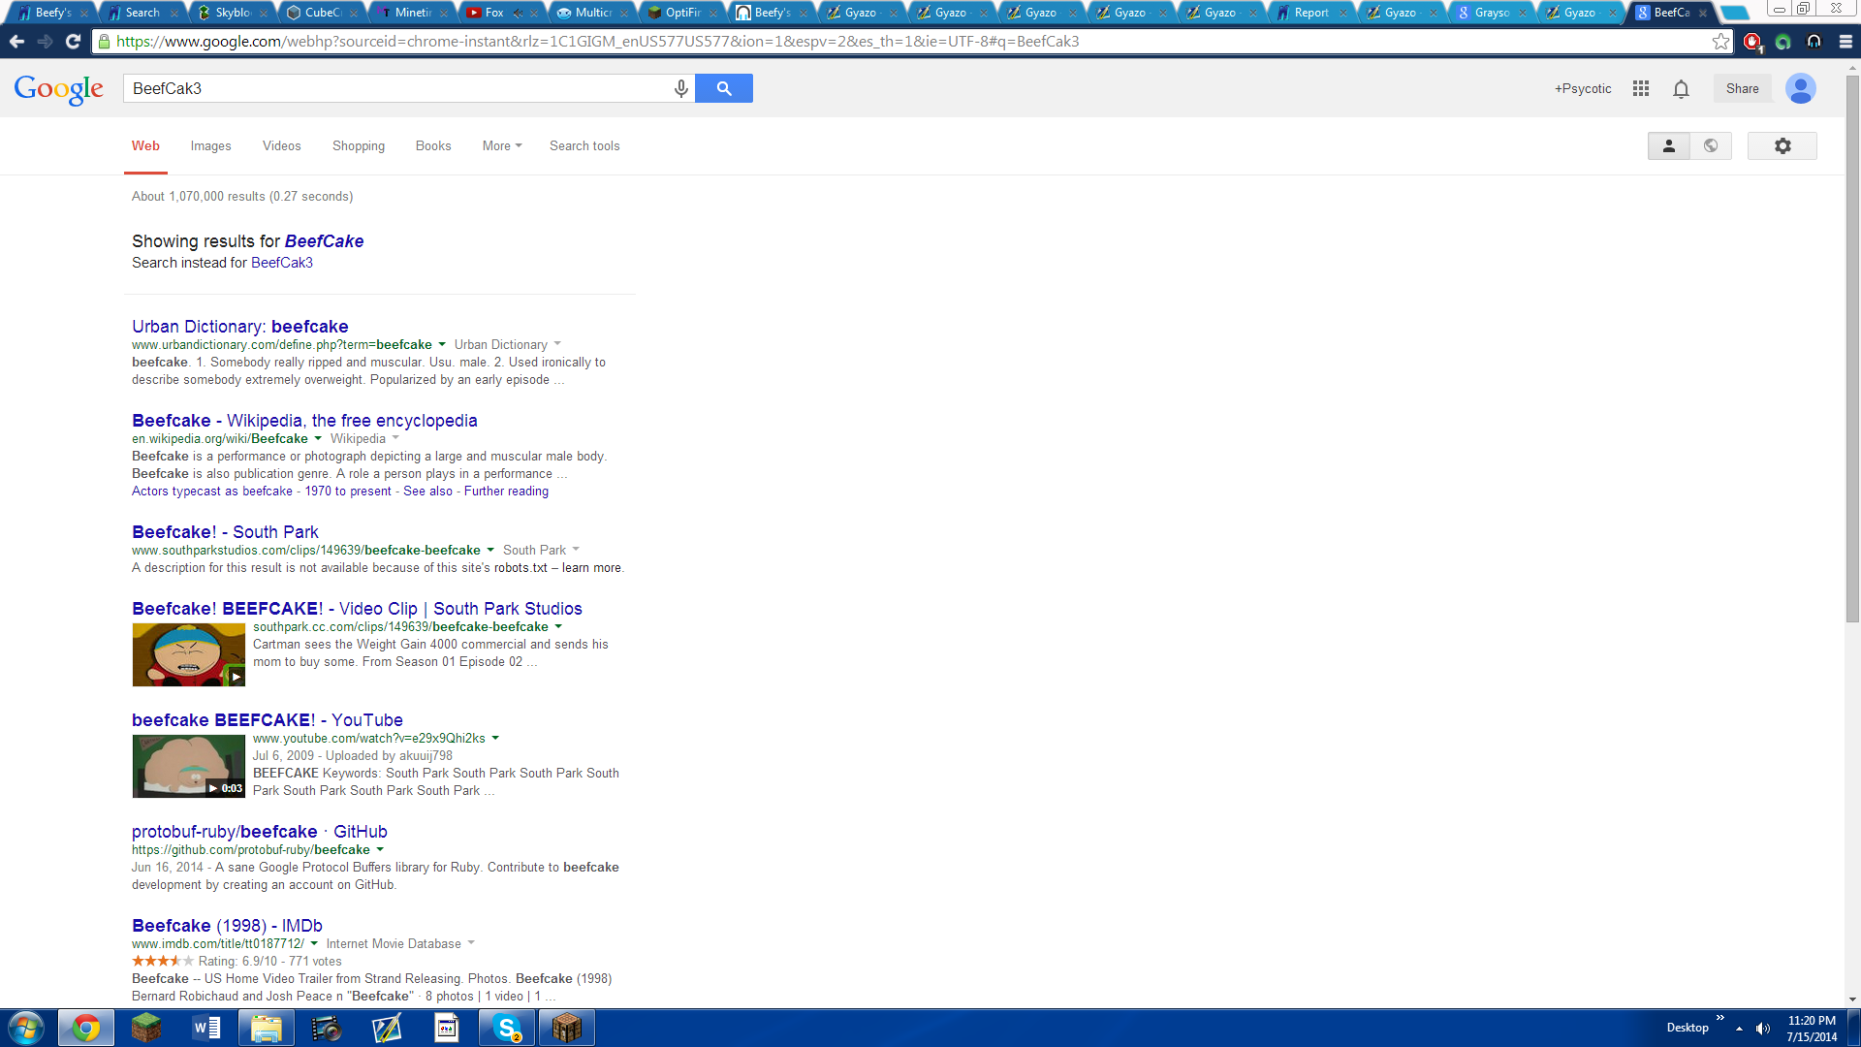
Task: Click the browser forward arrow
Action: click(45, 42)
